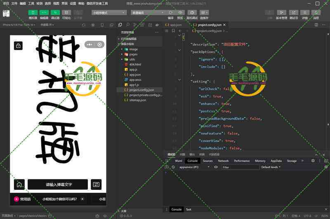Click the preview eye icon in toolbar
330x219 pixels.
point(180,13)
